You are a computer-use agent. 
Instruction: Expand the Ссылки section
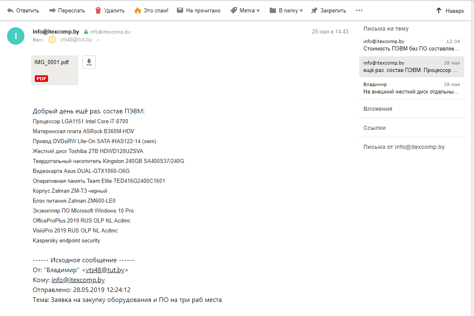[x=374, y=128]
